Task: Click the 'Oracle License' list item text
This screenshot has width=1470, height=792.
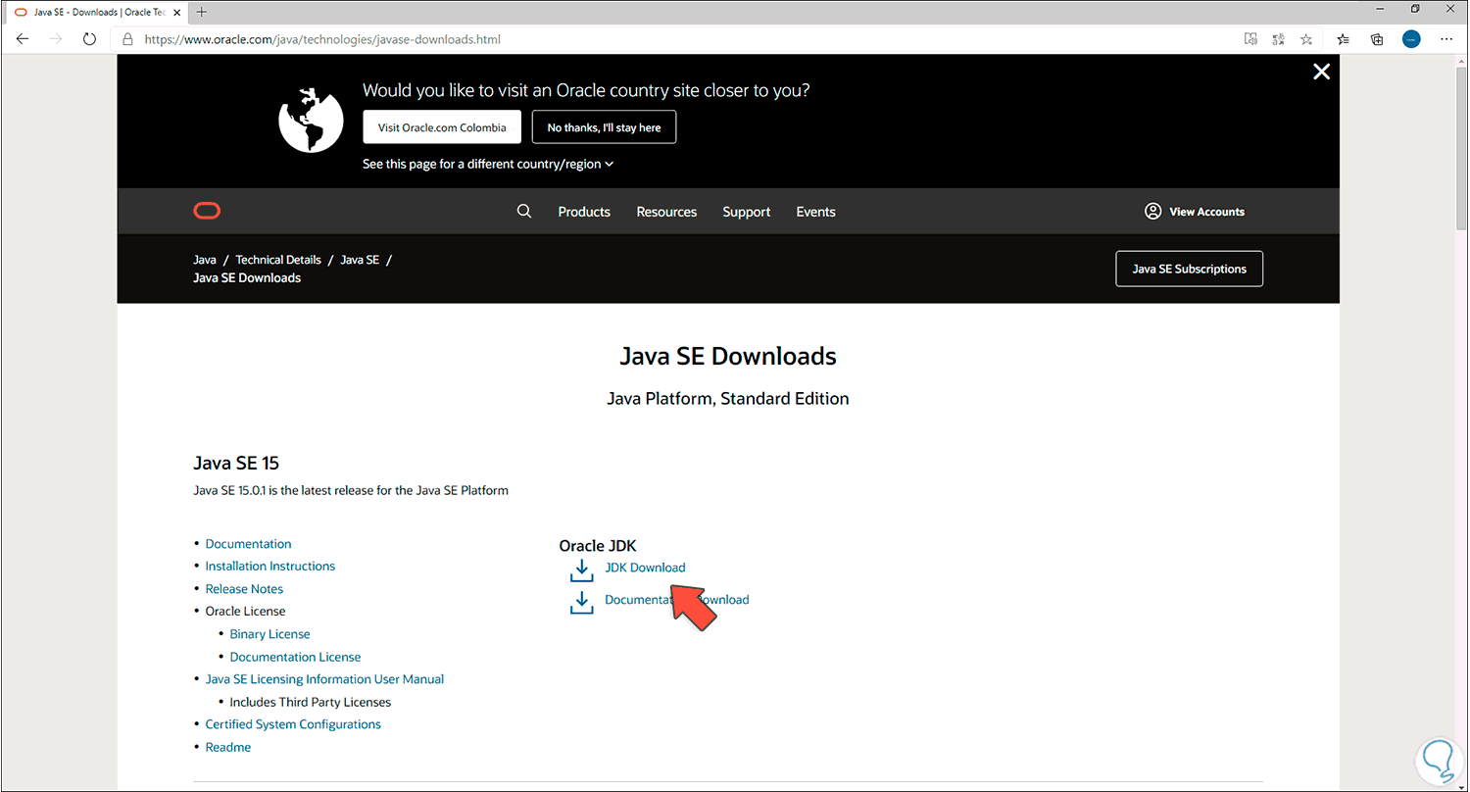Action: pyautogui.click(x=245, y=612)
